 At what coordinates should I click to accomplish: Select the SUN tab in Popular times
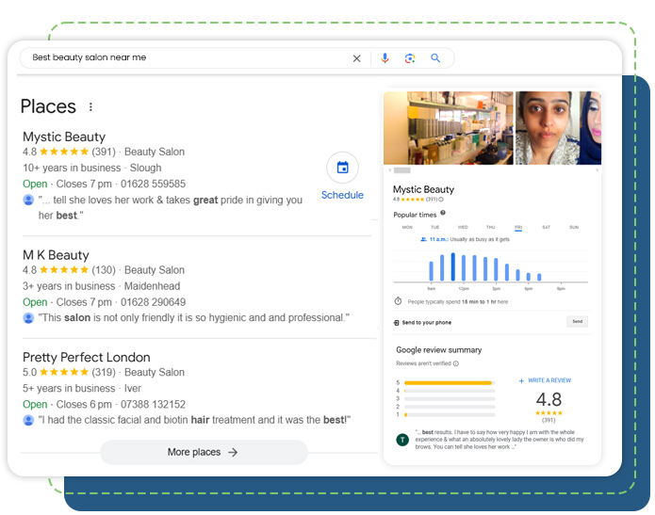coord(574,228)
